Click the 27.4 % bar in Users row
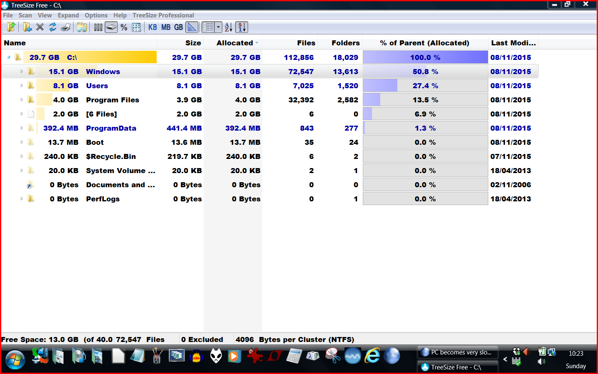 [425, 86]
